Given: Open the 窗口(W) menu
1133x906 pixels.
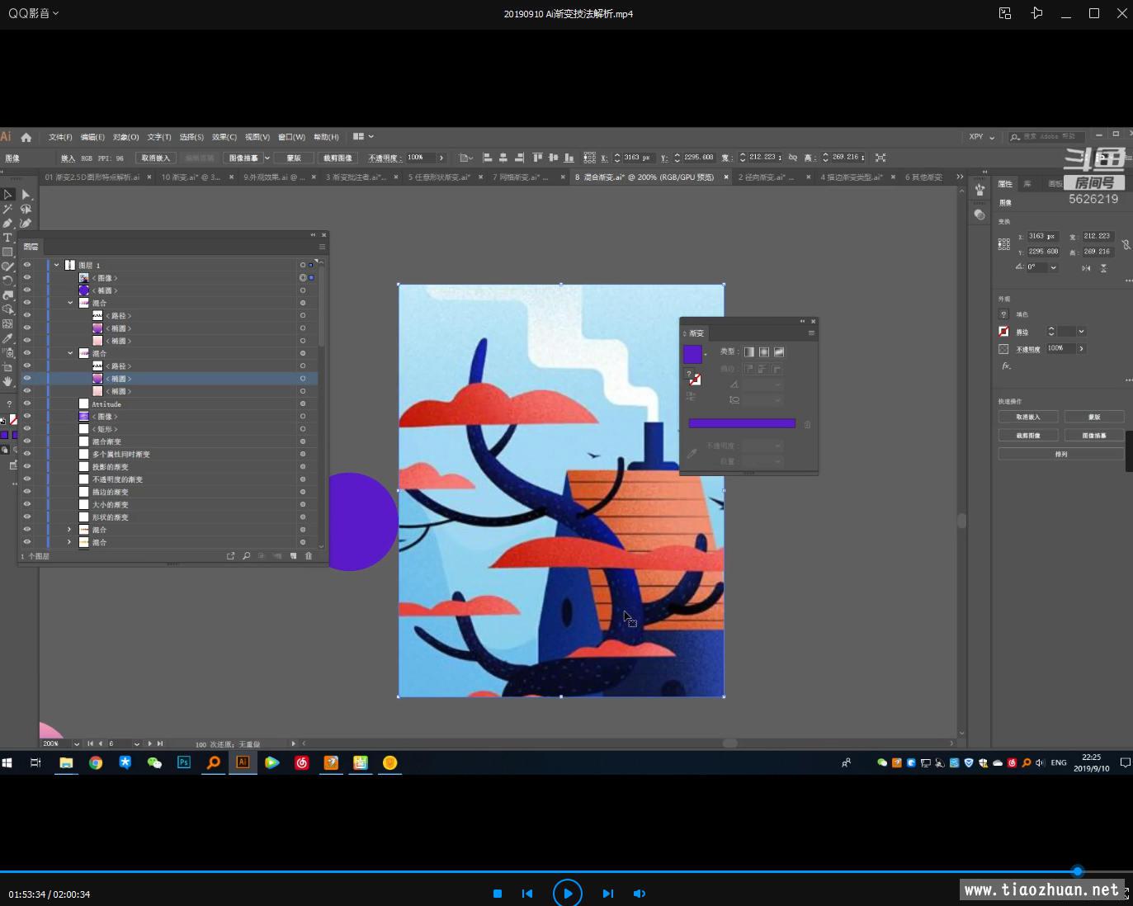Looking at the screenshot, I should [x=291, y=137].
